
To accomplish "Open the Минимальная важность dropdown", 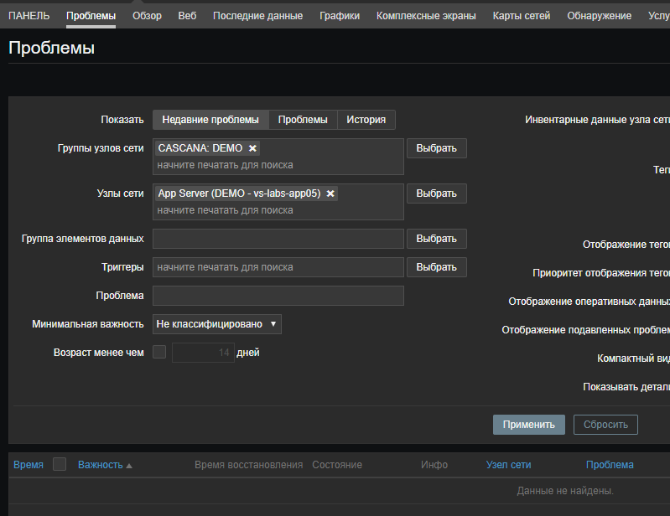I will [217, 324].
